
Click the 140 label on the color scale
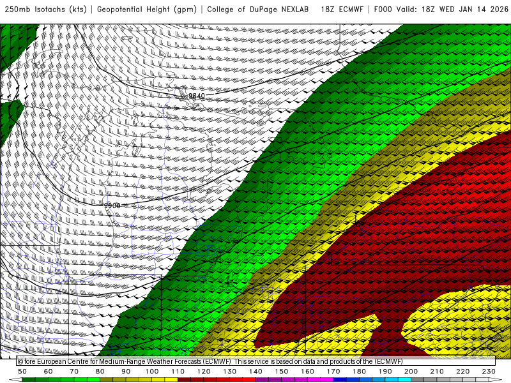[256, 372]
